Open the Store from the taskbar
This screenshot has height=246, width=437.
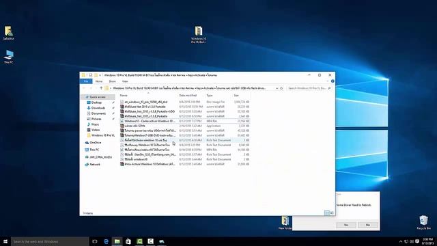(x=128, y=241)
